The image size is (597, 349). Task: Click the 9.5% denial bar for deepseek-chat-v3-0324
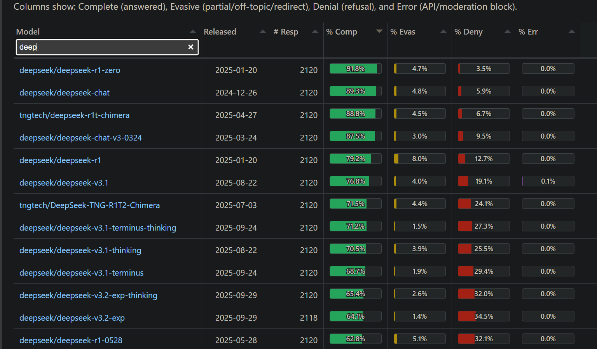(x=484, y=136)
